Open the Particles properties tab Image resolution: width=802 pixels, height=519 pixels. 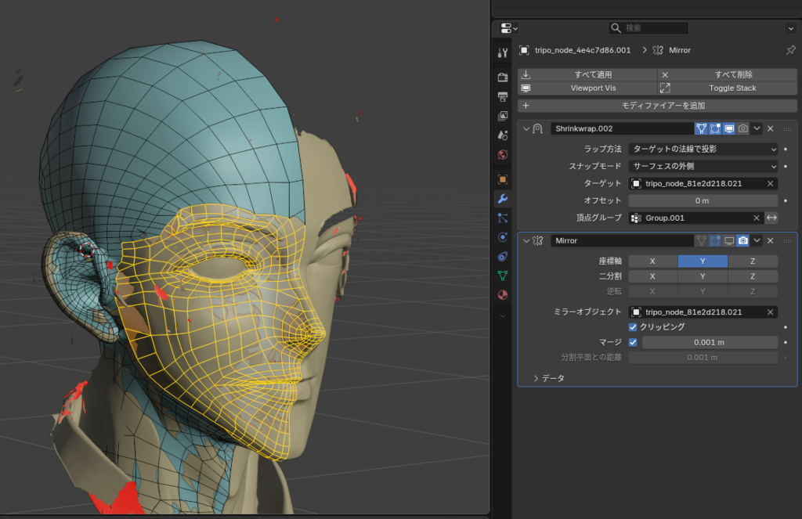pyautogui.click(x=503, y=218)
